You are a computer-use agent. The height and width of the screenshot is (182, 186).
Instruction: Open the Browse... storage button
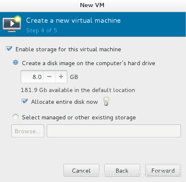pos(28,131)
